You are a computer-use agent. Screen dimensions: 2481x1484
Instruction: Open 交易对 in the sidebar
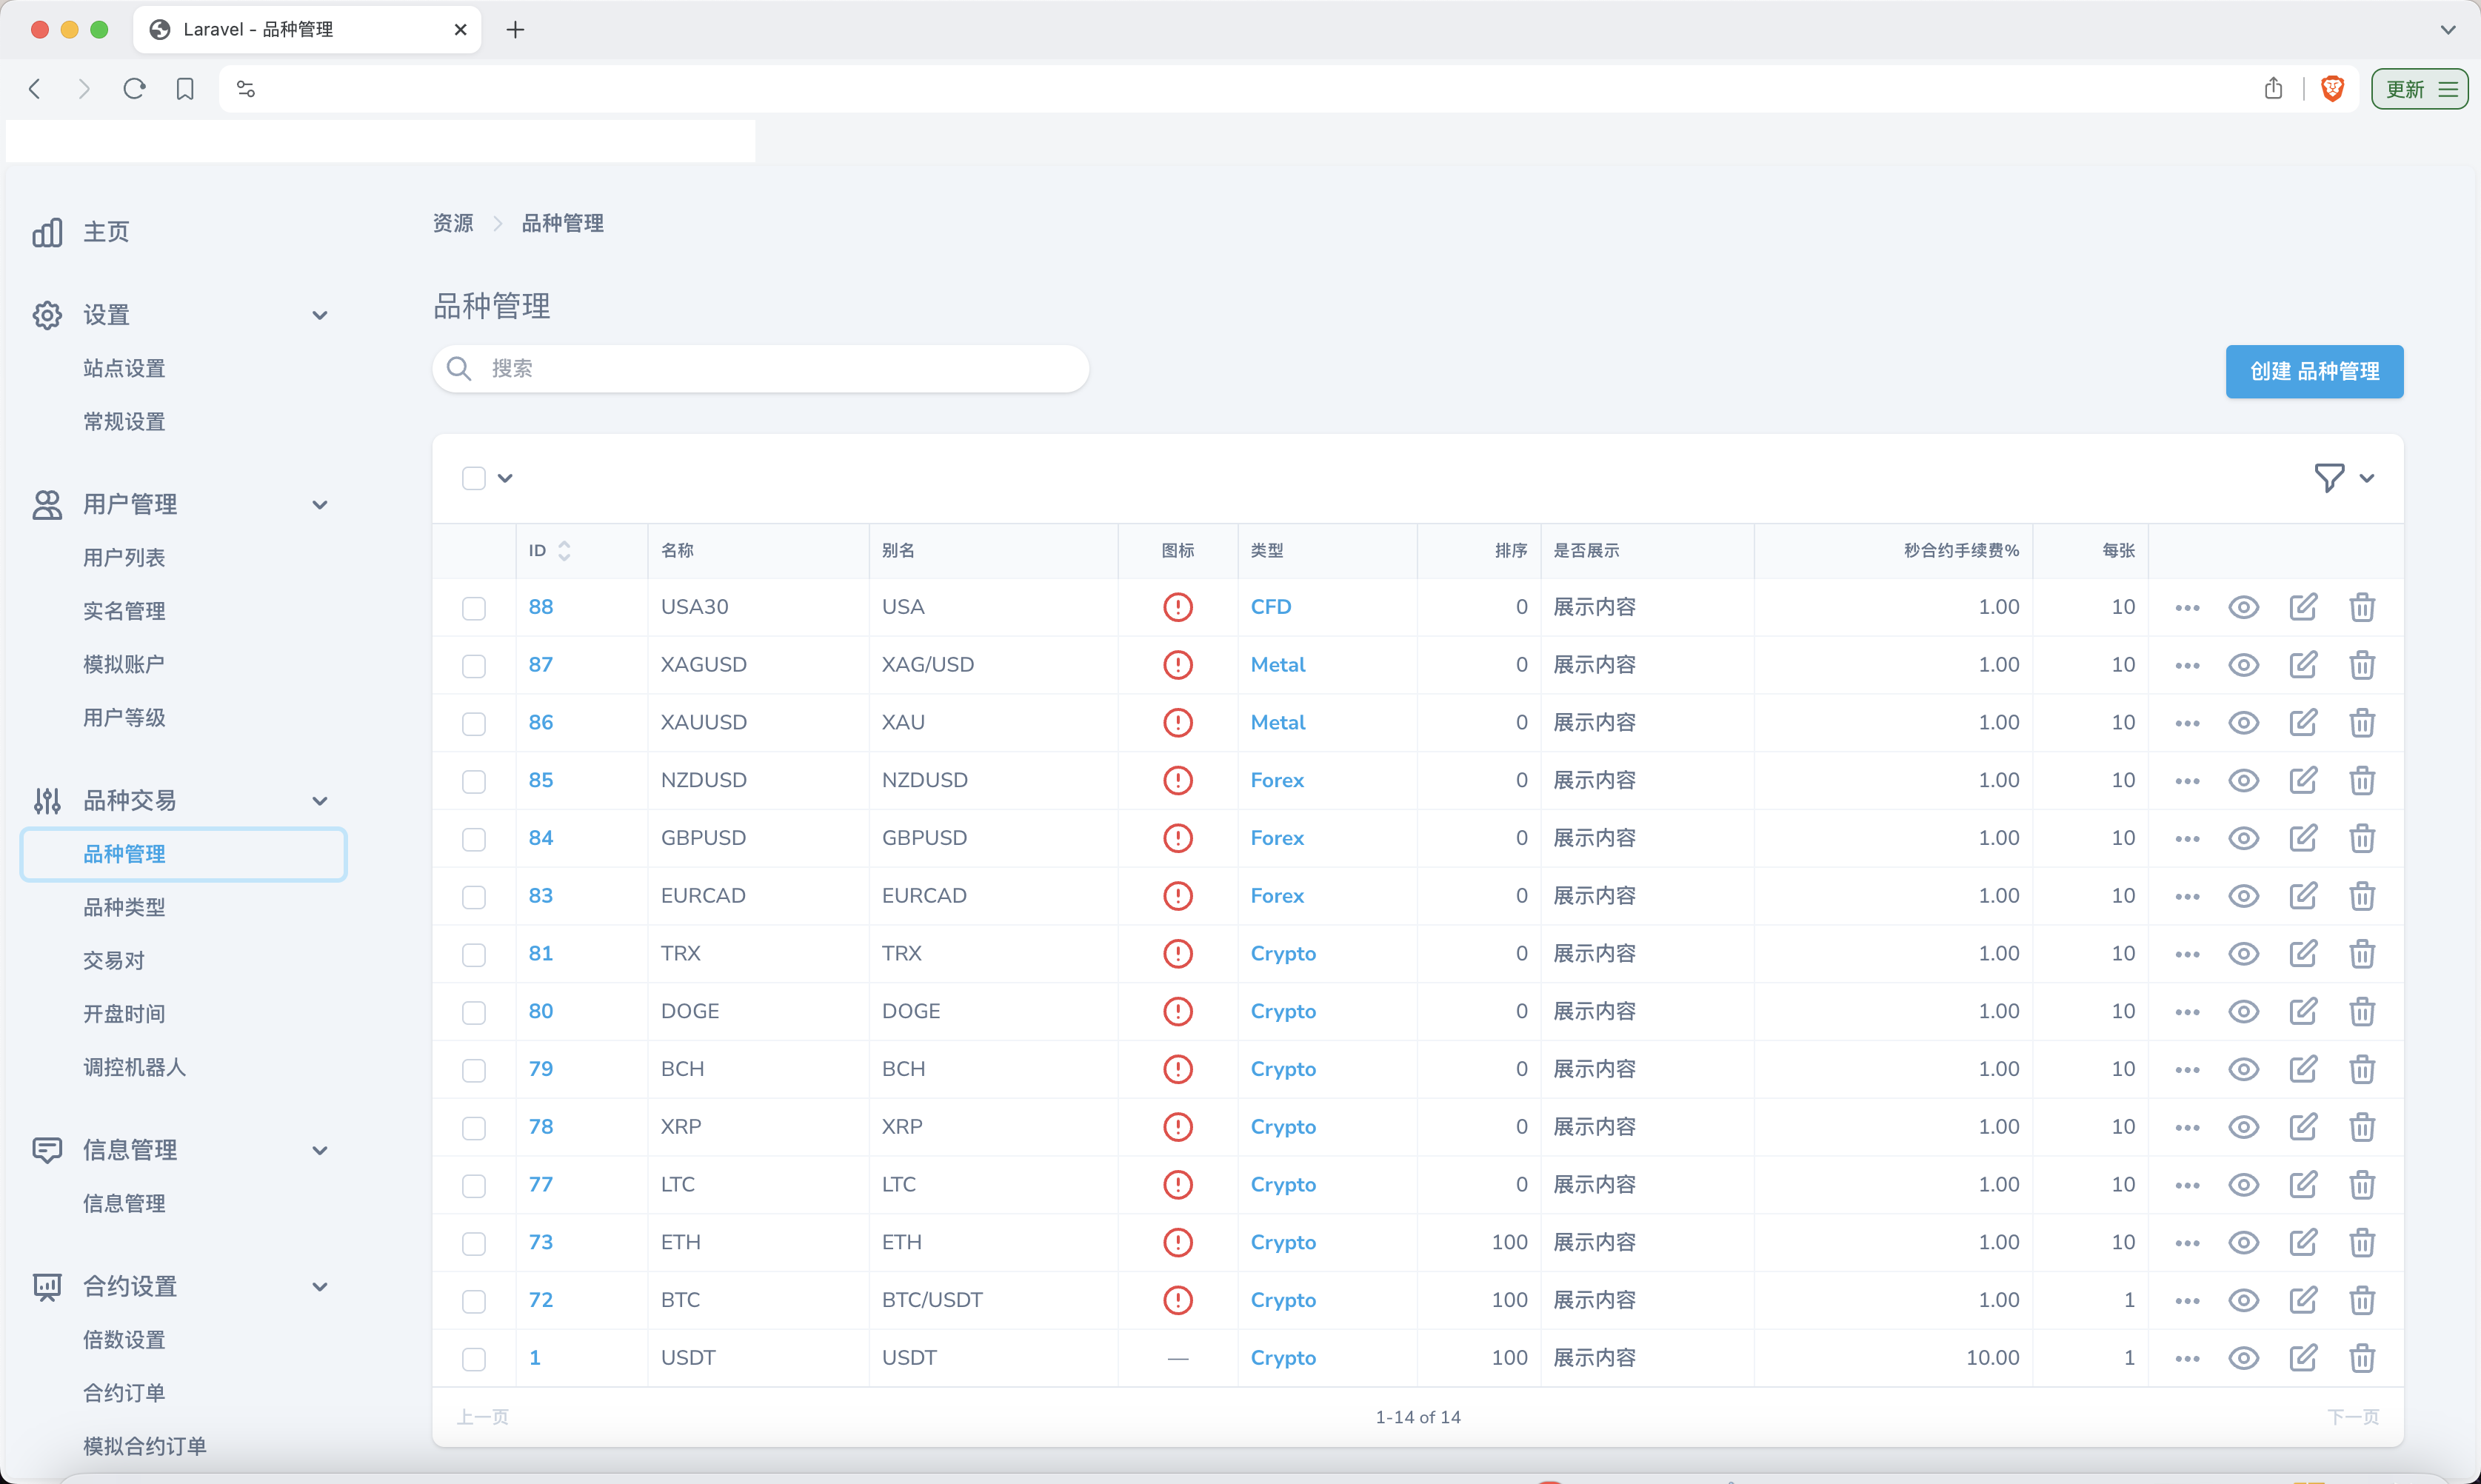coord(114,961)
